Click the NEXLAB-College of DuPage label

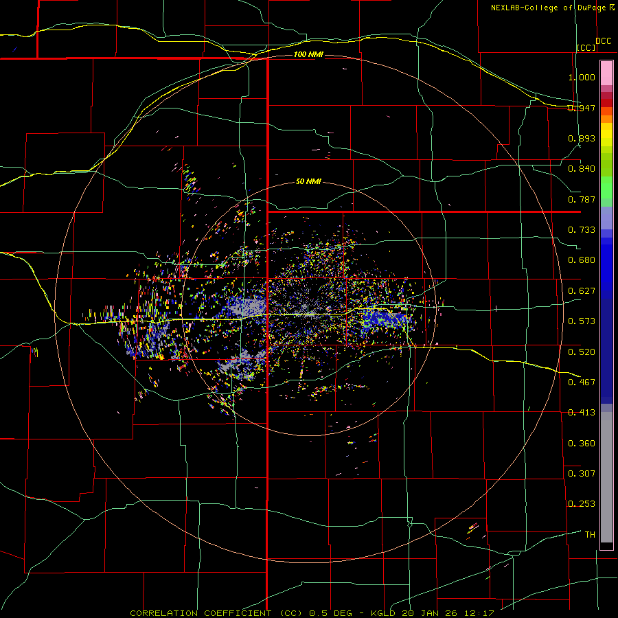(549, 8)
